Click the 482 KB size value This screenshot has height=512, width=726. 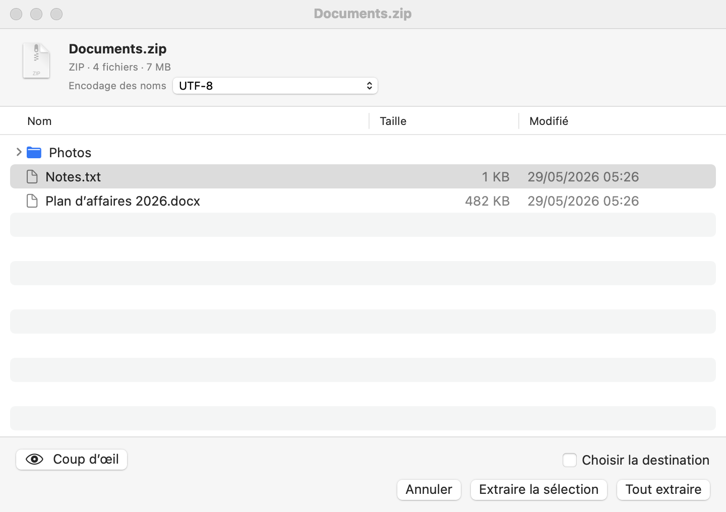pos(487,201)
